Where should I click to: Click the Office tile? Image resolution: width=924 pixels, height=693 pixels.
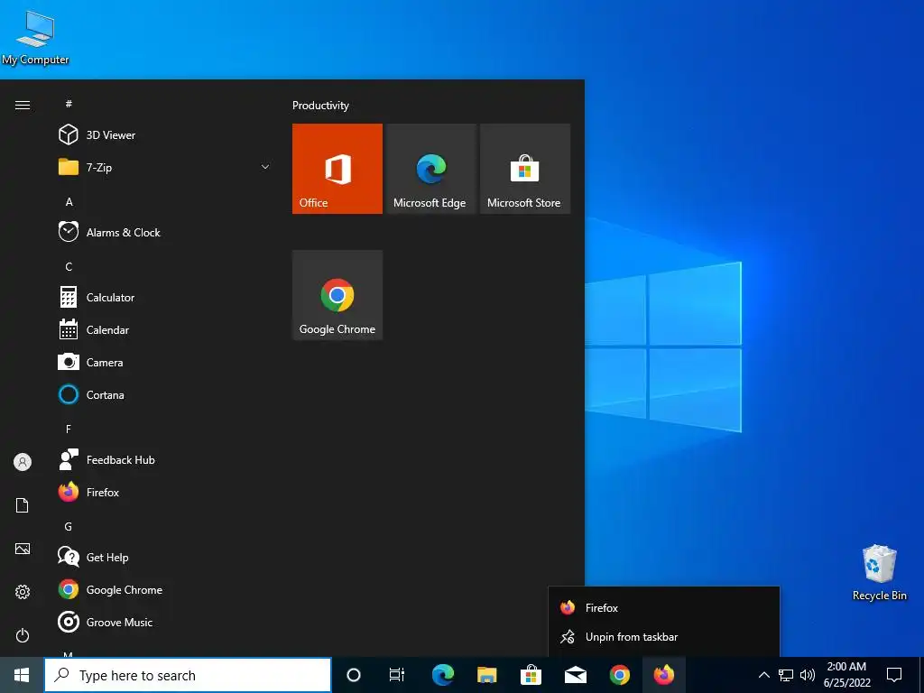[337, 169]
